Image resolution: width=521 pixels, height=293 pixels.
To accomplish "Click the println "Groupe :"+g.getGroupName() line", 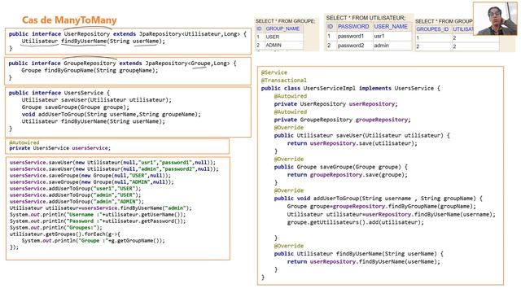I will [93, 241].
